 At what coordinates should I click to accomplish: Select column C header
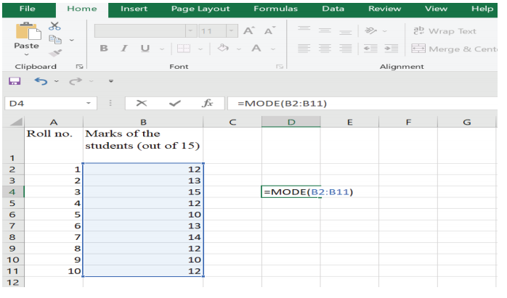click(x=232, y=122)
